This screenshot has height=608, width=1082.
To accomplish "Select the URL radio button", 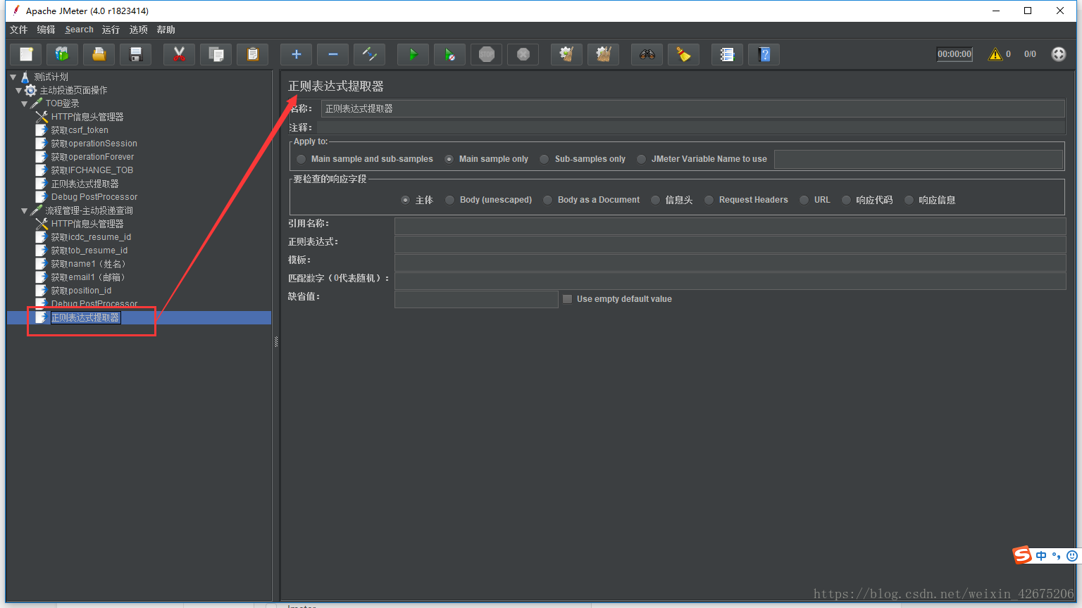I will [x=804, y=200].
